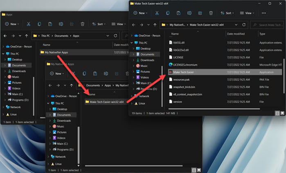Select Downloads in Apps window sidebar
286x173 pixels.
18,71
